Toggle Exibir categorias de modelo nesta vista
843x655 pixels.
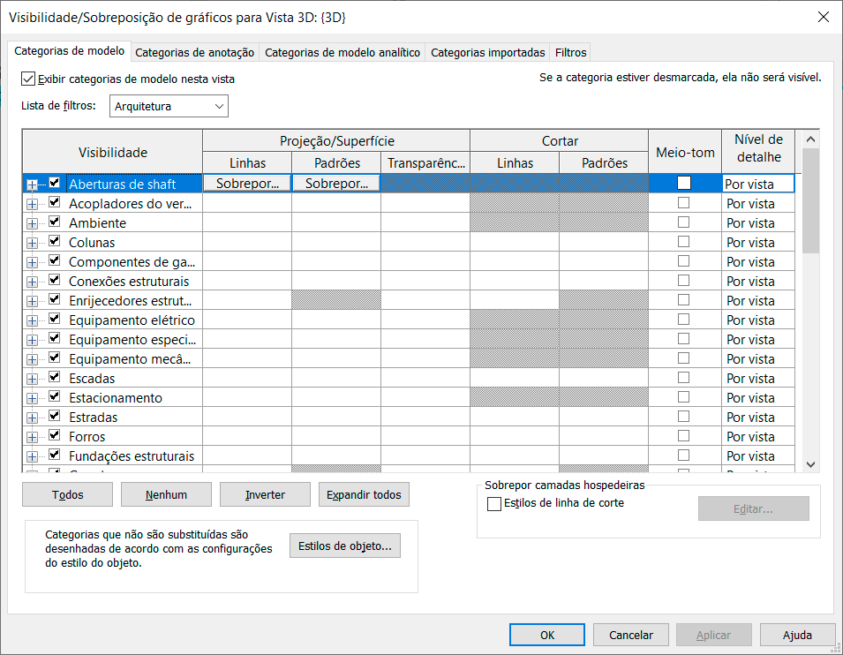point(28,79)
